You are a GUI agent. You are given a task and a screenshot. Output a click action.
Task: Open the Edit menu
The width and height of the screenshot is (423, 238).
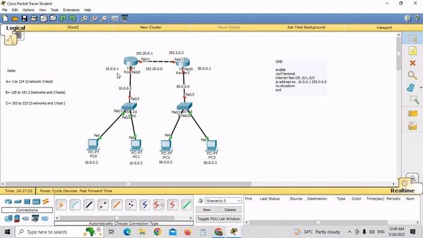coord(15,10)
